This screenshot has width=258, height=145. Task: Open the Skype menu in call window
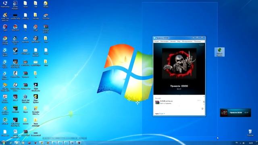point(156,41)
